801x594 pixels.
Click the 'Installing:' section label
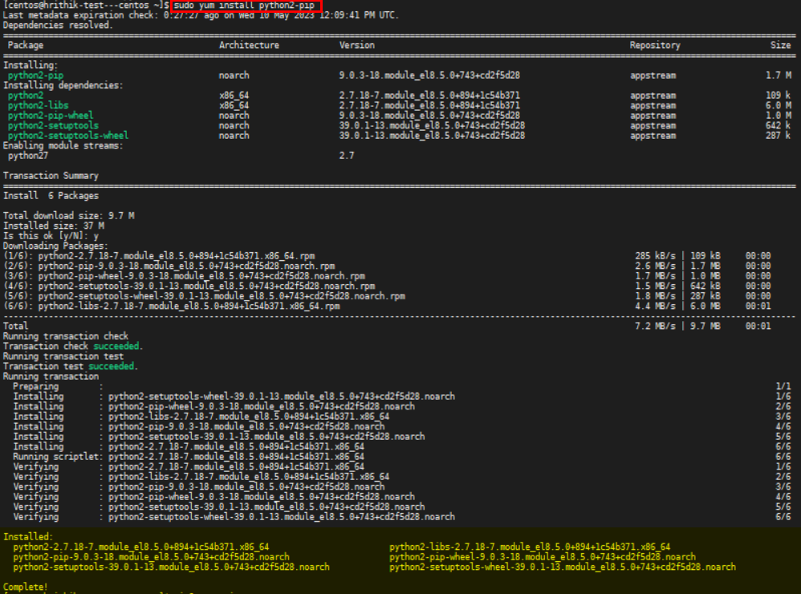coord(30,65)
